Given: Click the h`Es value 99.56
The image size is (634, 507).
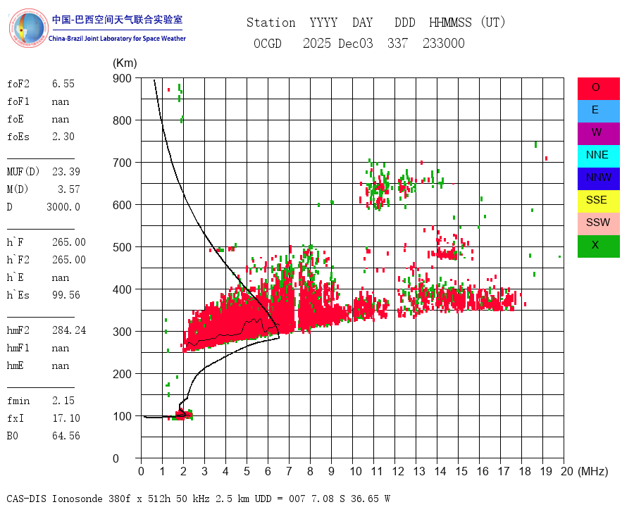Looking at the screenshot, I should click(x=66, y=295).
